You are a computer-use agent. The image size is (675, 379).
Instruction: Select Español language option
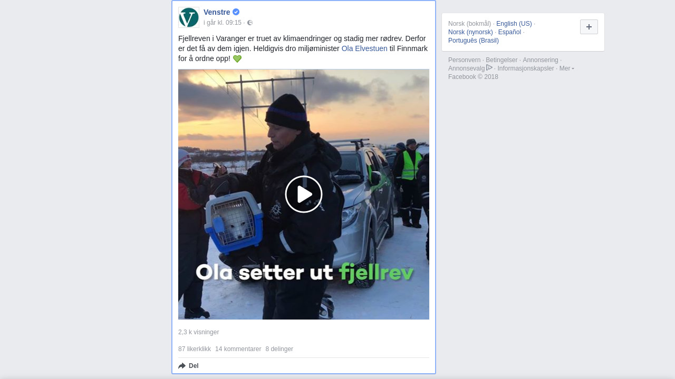point(509,32)
